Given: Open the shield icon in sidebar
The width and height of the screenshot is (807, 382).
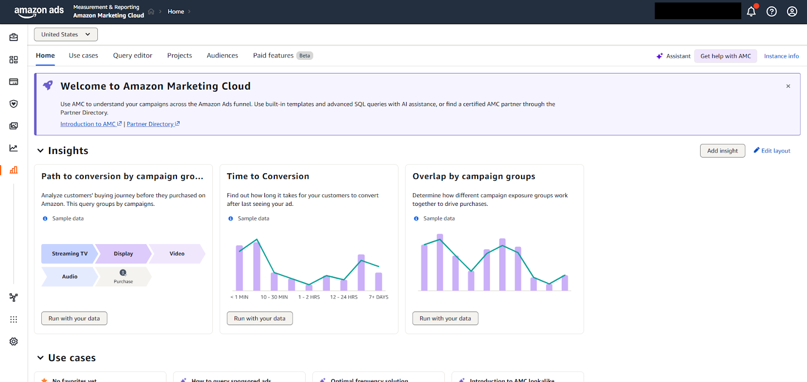Looking at the screenshot, I should tap(14, 104).
